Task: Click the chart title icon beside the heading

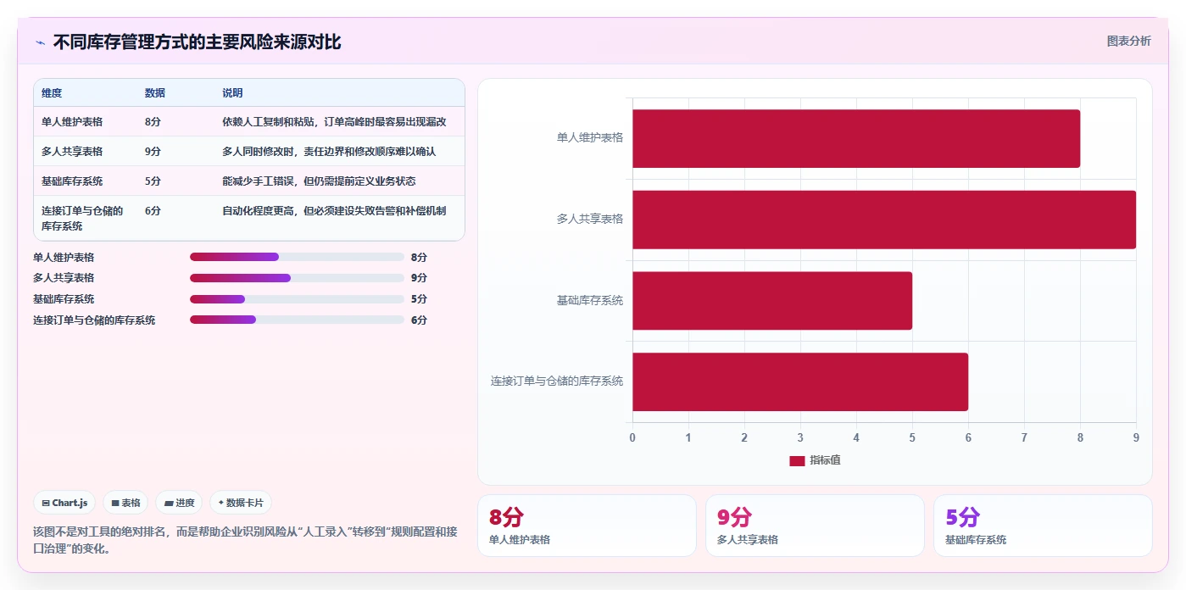Action: (x=40, y=42)
